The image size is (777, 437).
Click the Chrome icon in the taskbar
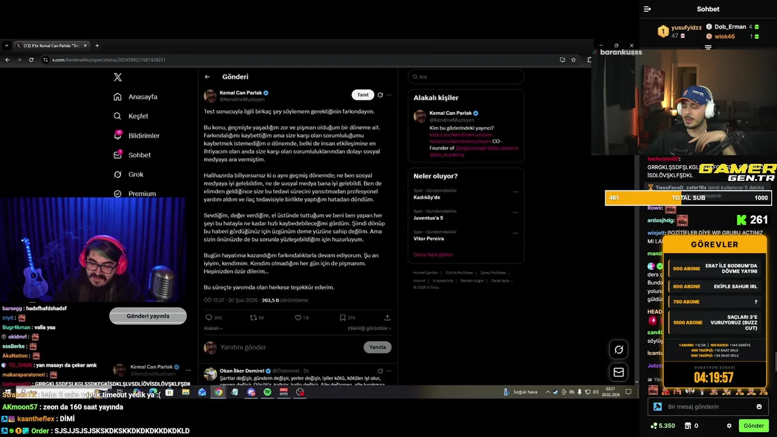tap(218, 392)
